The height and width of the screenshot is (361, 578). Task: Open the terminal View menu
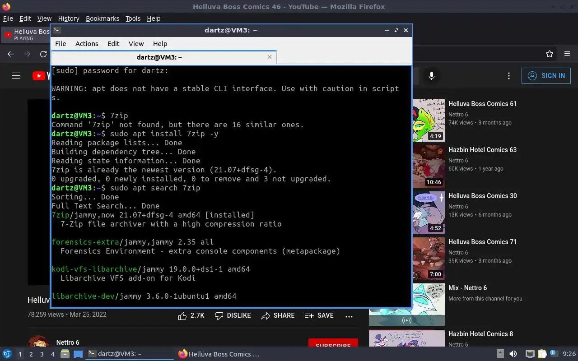[x=136, y=44]
